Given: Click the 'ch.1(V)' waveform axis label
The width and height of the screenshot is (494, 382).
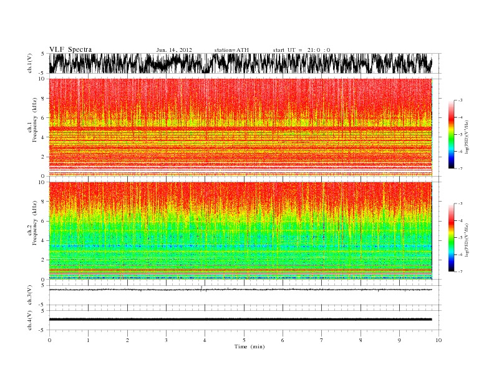Looking at the screenshot, I should pyautogui.click(x=29, y=63).
